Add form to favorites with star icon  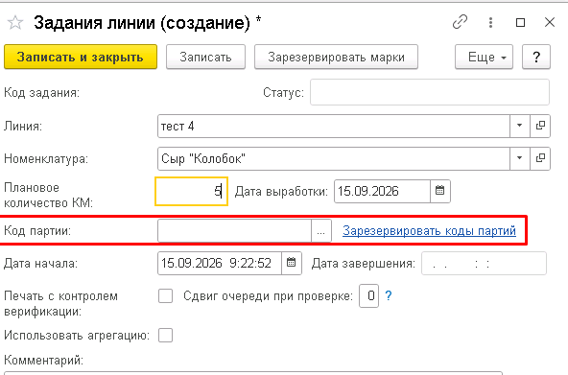[x=15, y=23]
